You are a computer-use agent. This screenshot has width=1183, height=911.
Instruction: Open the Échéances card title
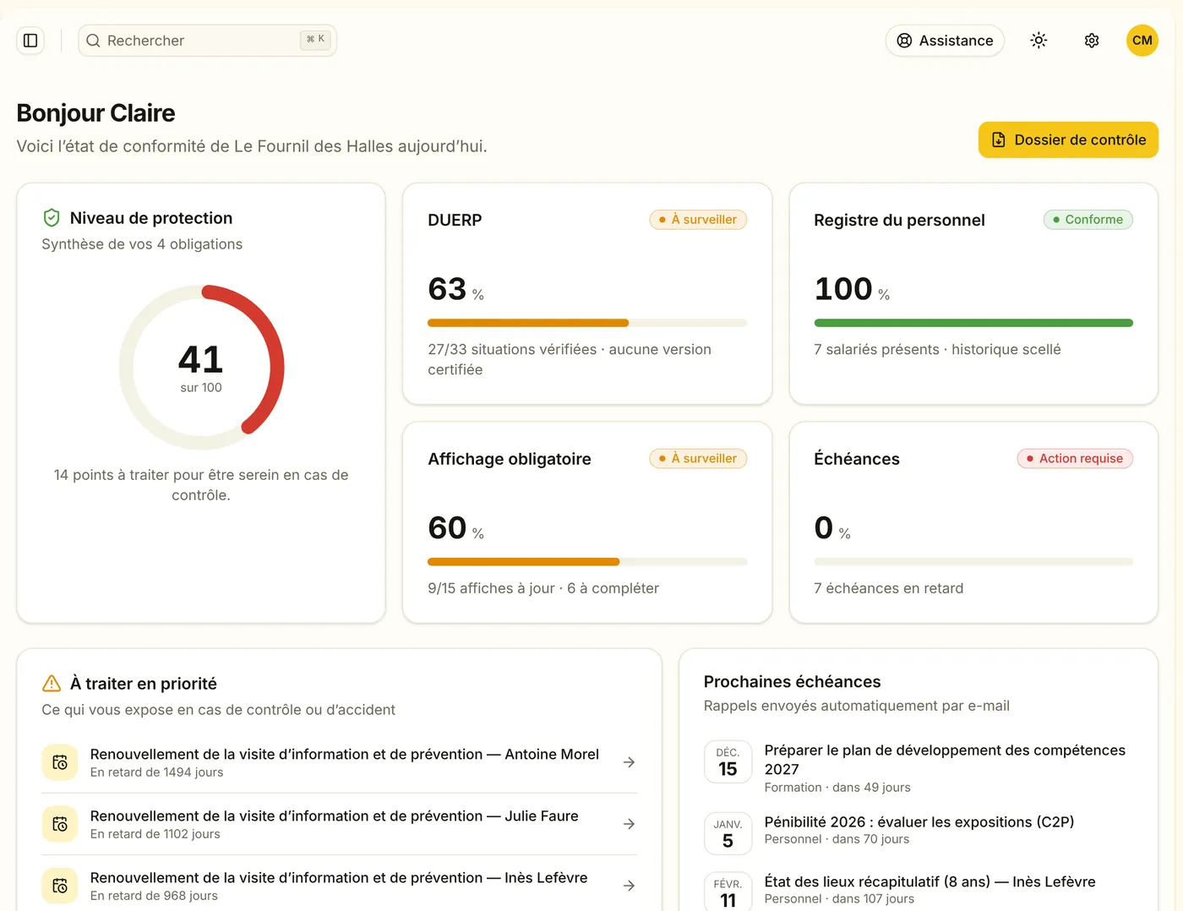[x=857, y=459]
